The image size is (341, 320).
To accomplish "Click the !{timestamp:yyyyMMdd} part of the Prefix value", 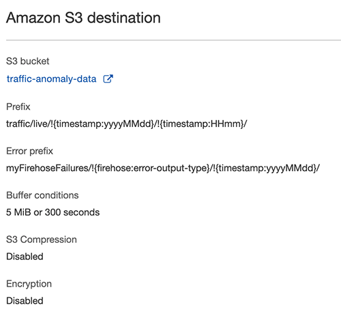I will [x=101, y=123].
